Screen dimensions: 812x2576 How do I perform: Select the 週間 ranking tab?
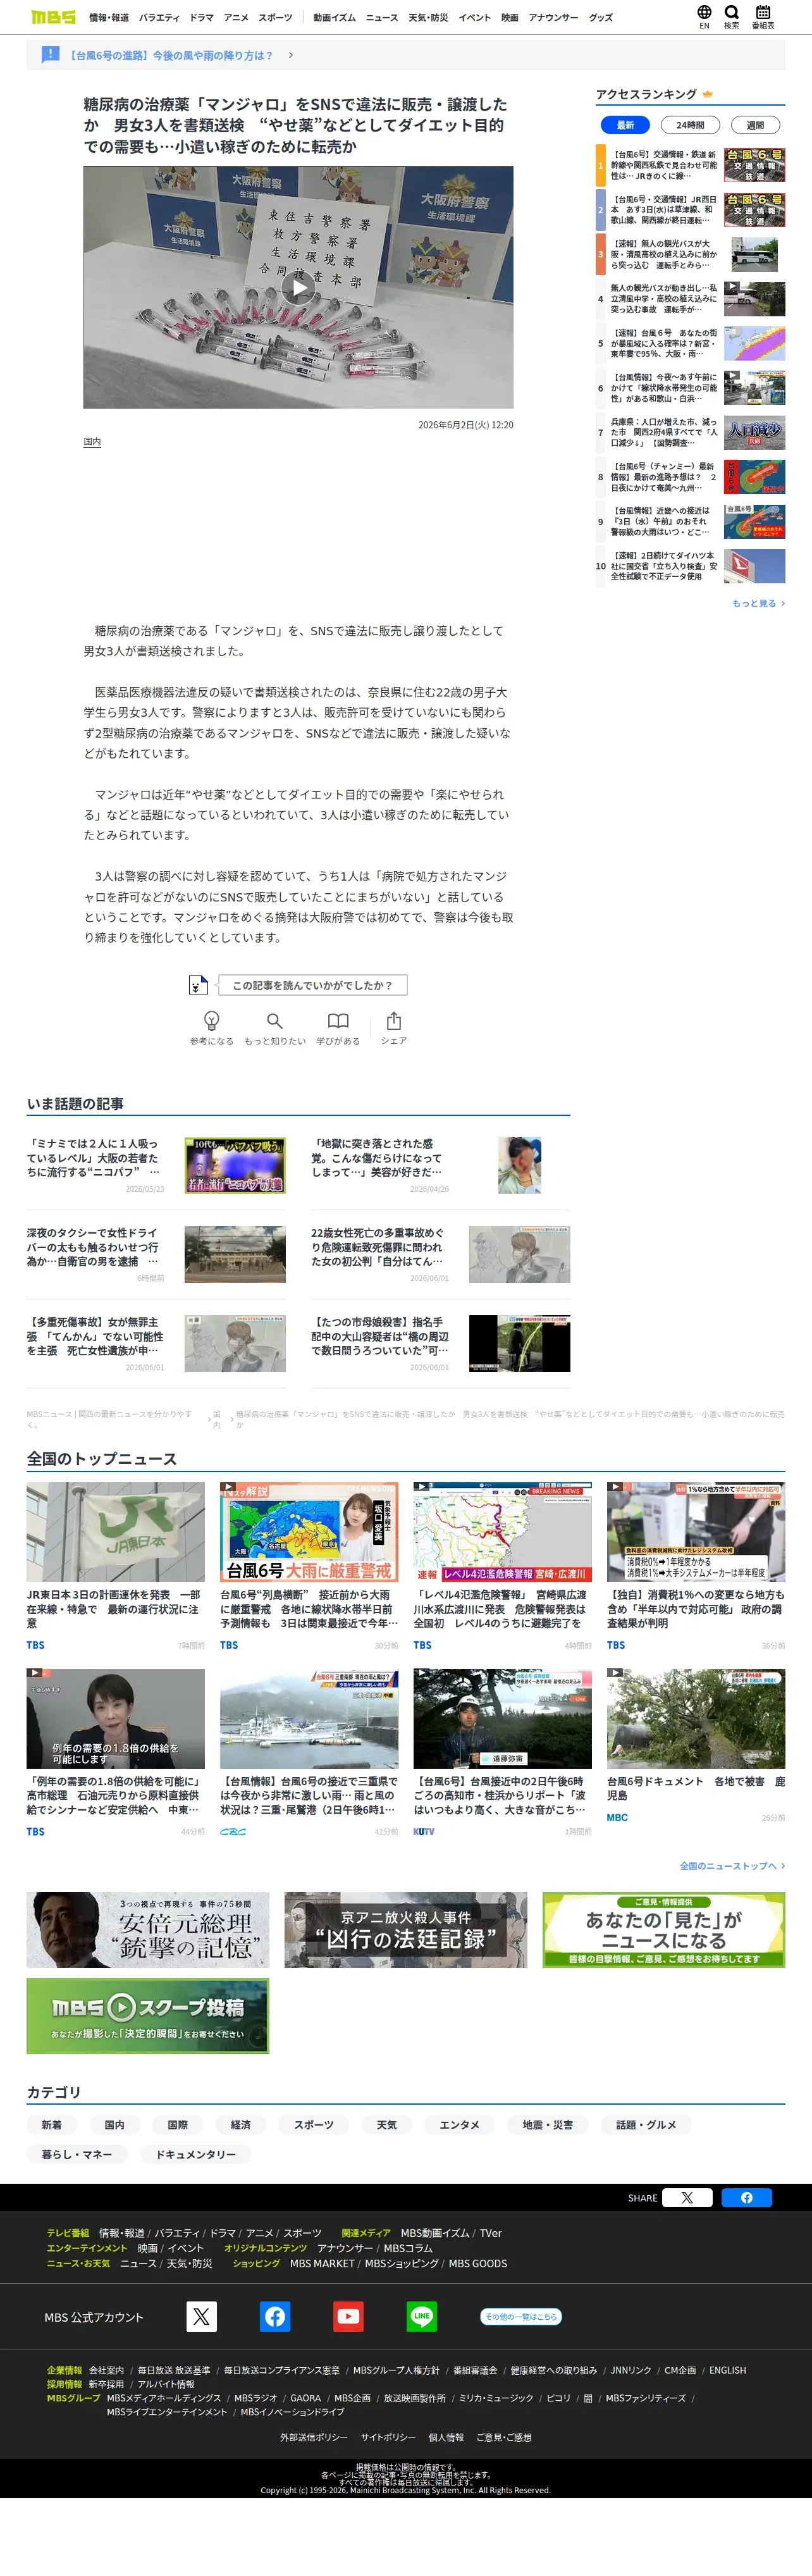point(755,125)
